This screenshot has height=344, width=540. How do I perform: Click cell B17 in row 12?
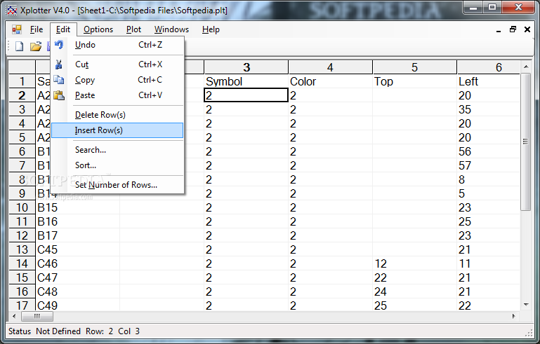(78, 235)
